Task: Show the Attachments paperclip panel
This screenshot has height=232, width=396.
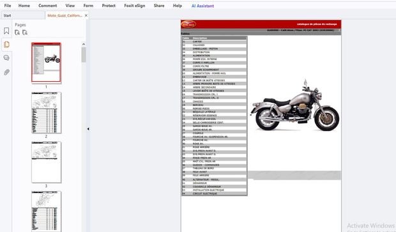Action: tap(6, 72)
